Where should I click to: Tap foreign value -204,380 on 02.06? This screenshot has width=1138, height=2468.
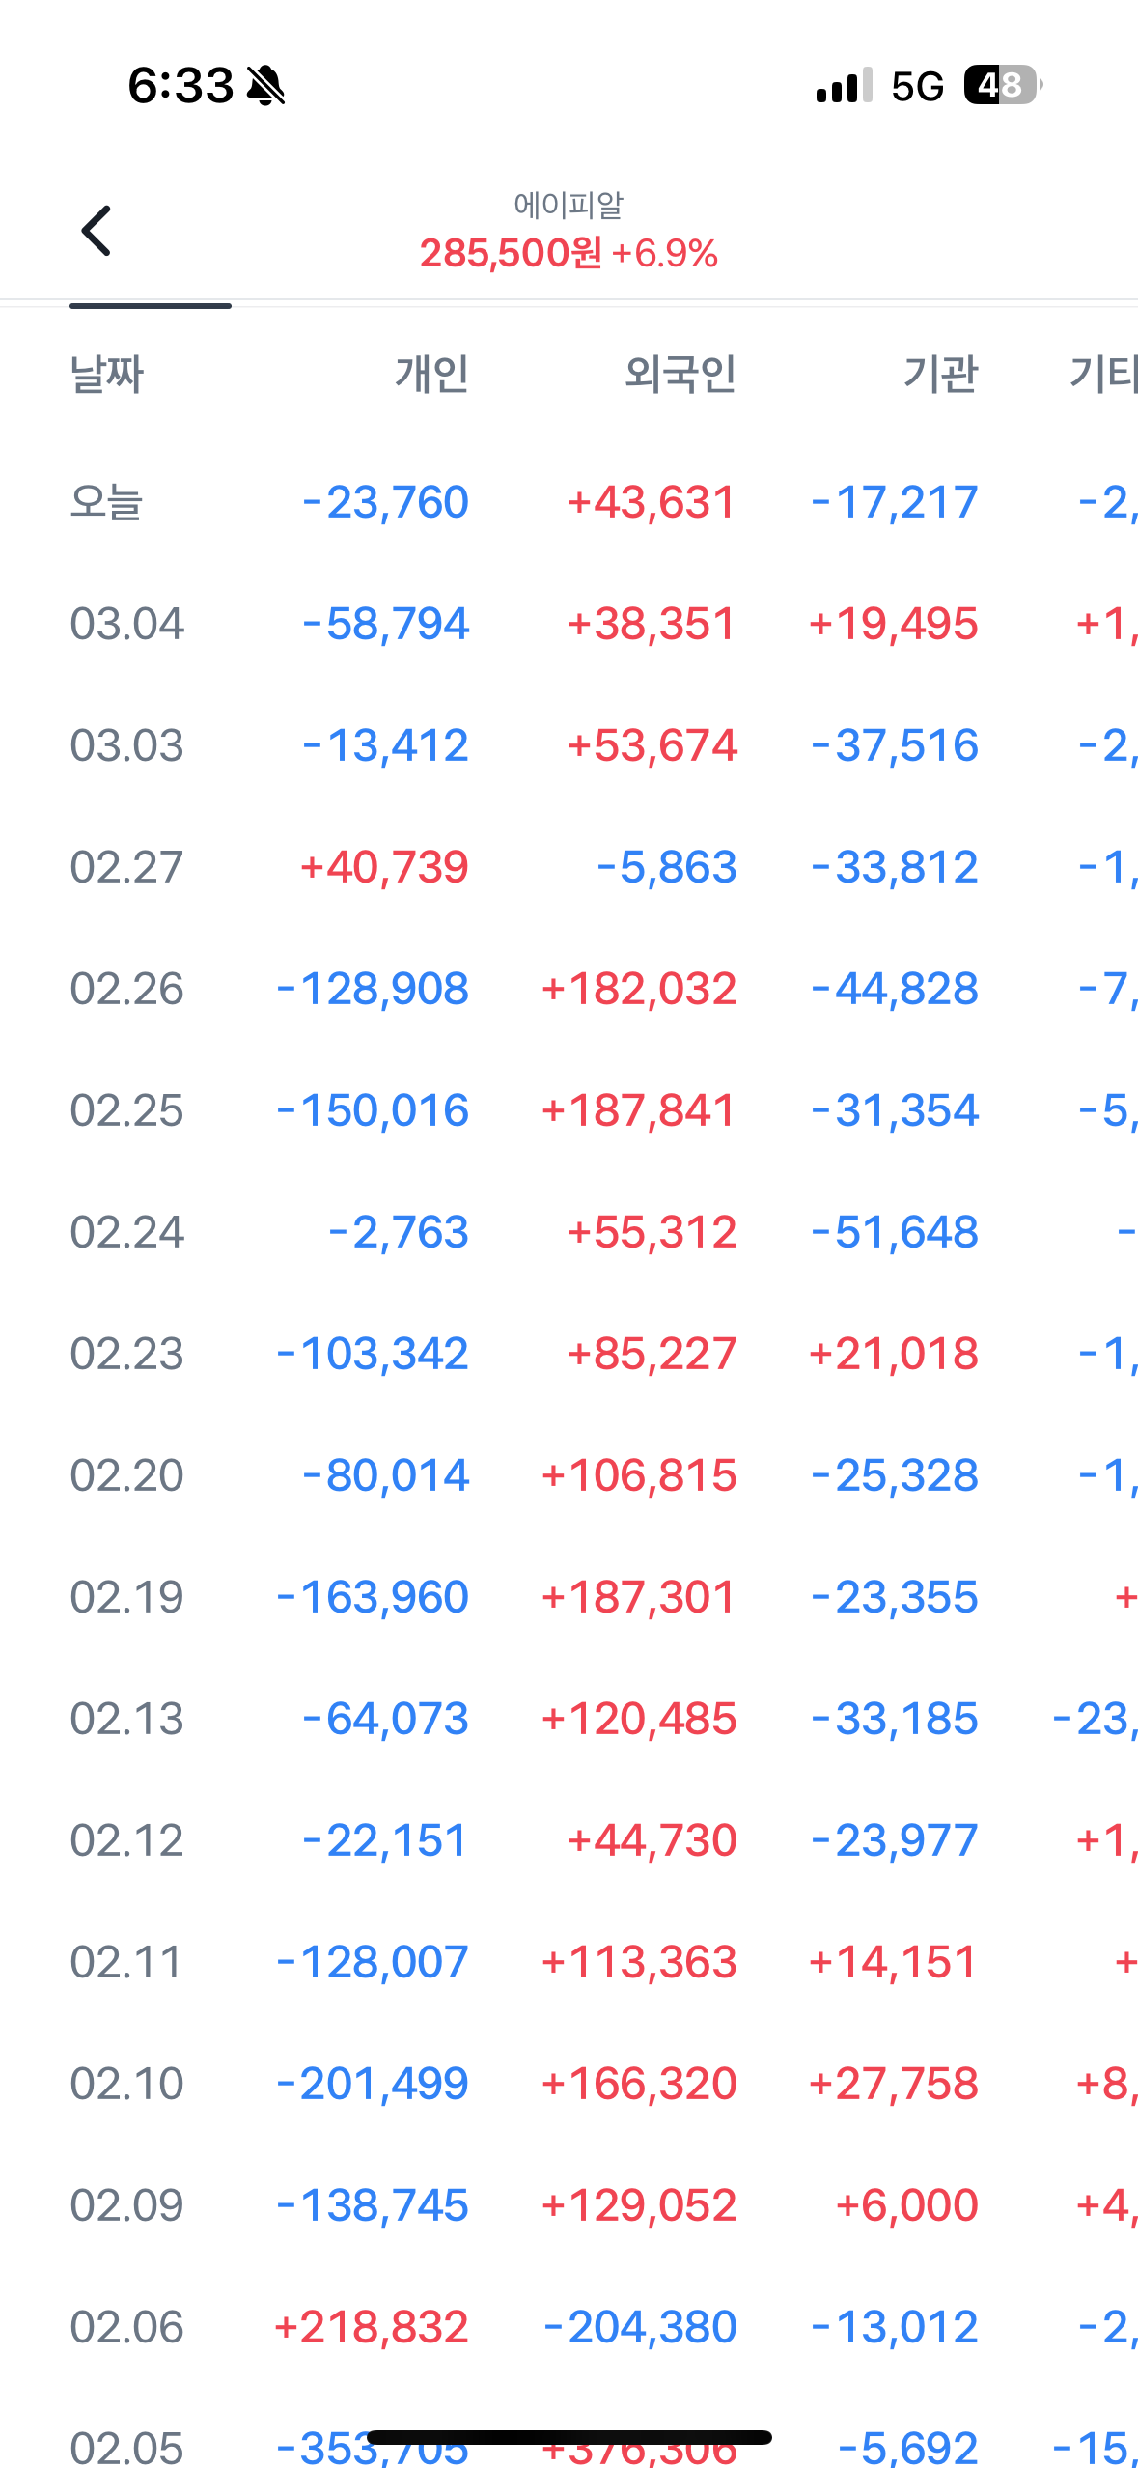640,2327
